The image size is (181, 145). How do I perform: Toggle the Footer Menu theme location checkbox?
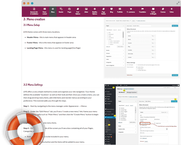(137, 68)
